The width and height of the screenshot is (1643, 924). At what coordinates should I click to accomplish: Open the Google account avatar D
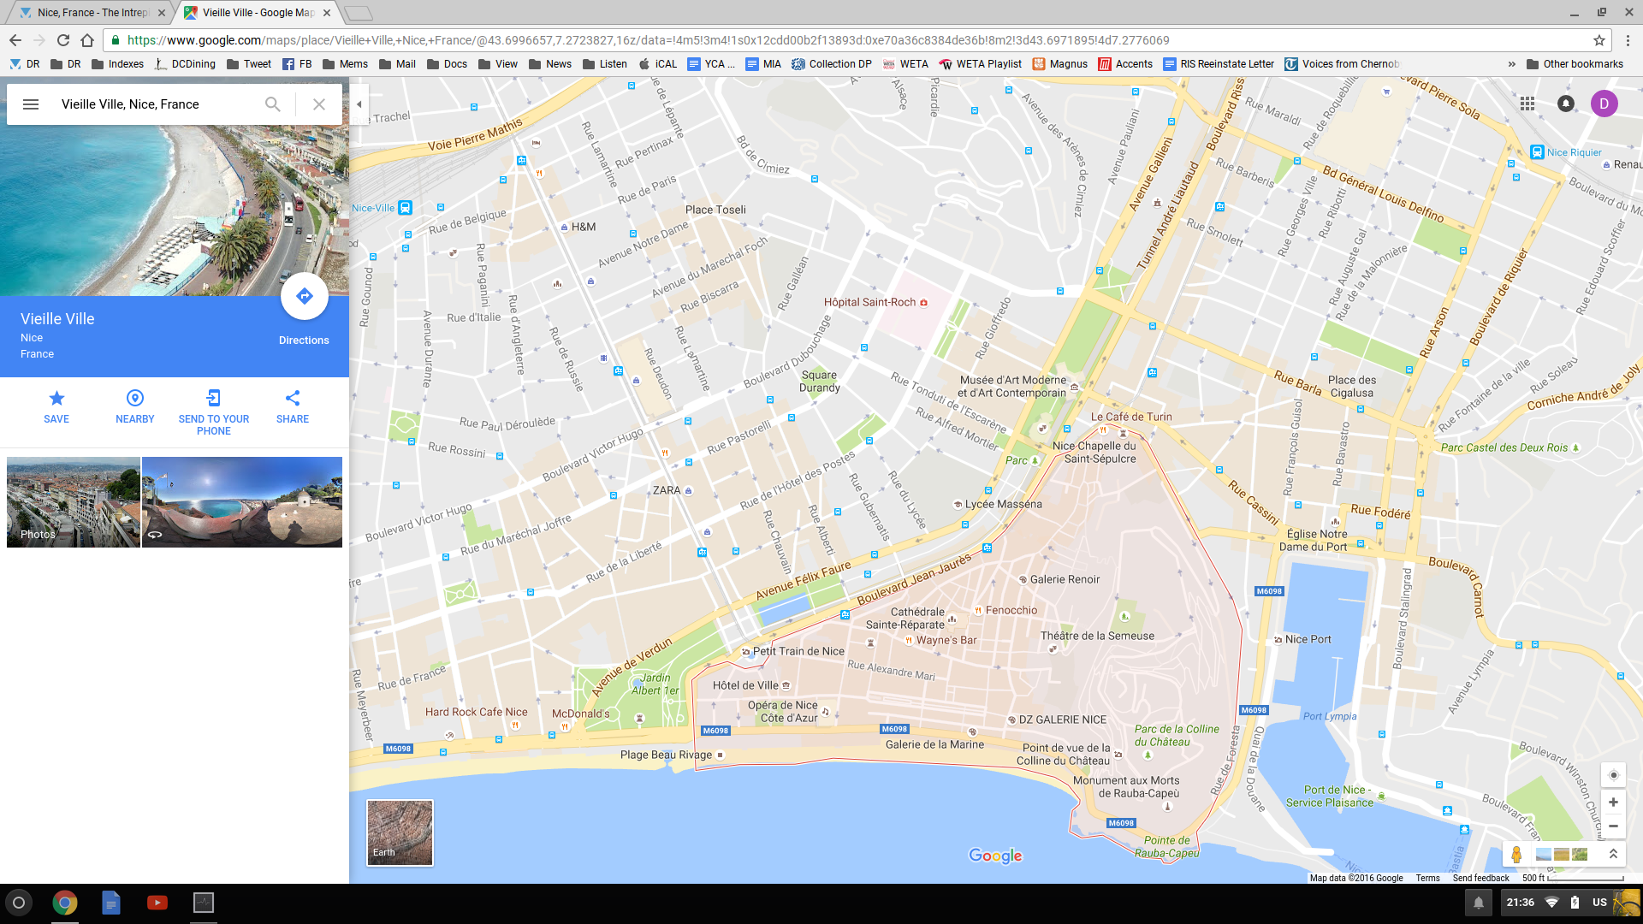tap(1604, 104)
